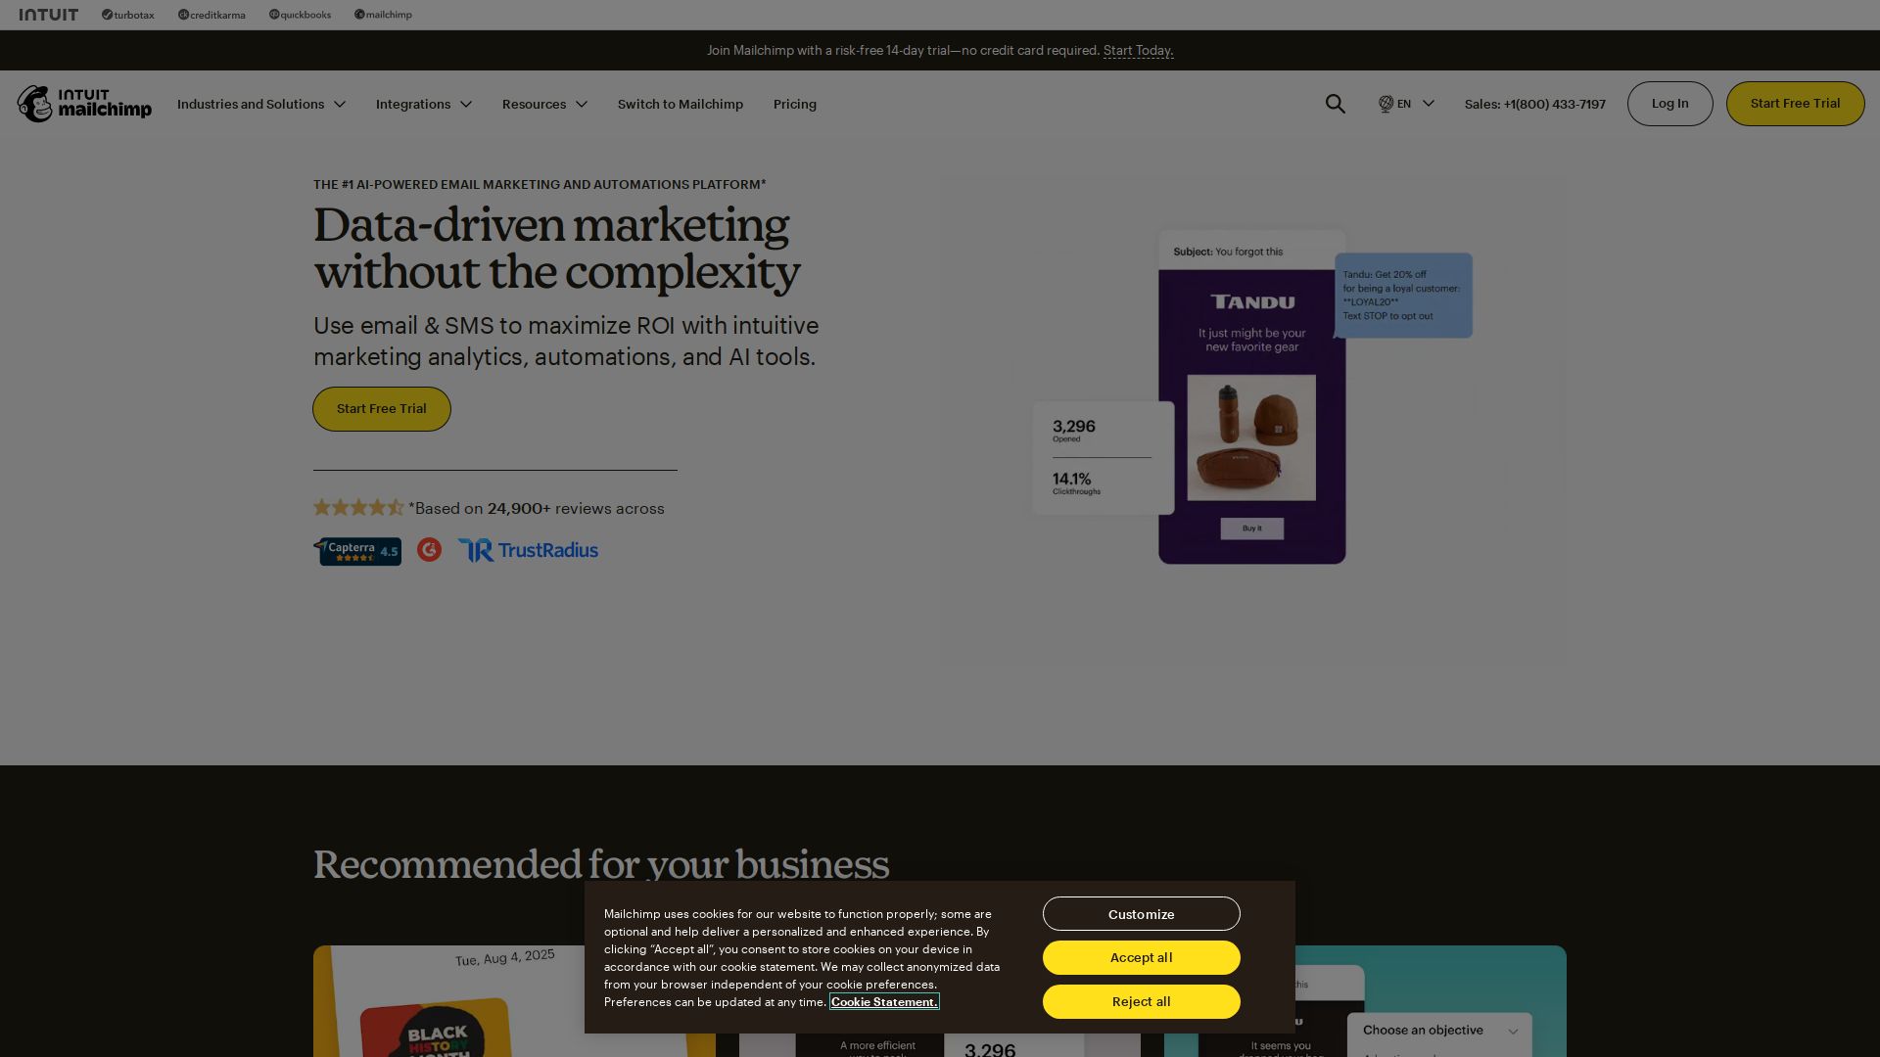Open the Pricing page

tap(794, 104)
